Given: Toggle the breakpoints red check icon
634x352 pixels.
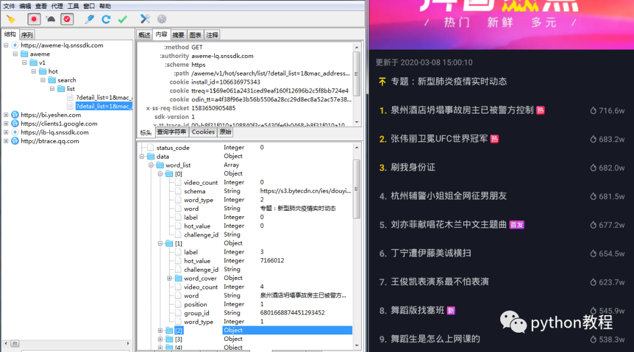Looking at the screenshot, I should (67, 19).
